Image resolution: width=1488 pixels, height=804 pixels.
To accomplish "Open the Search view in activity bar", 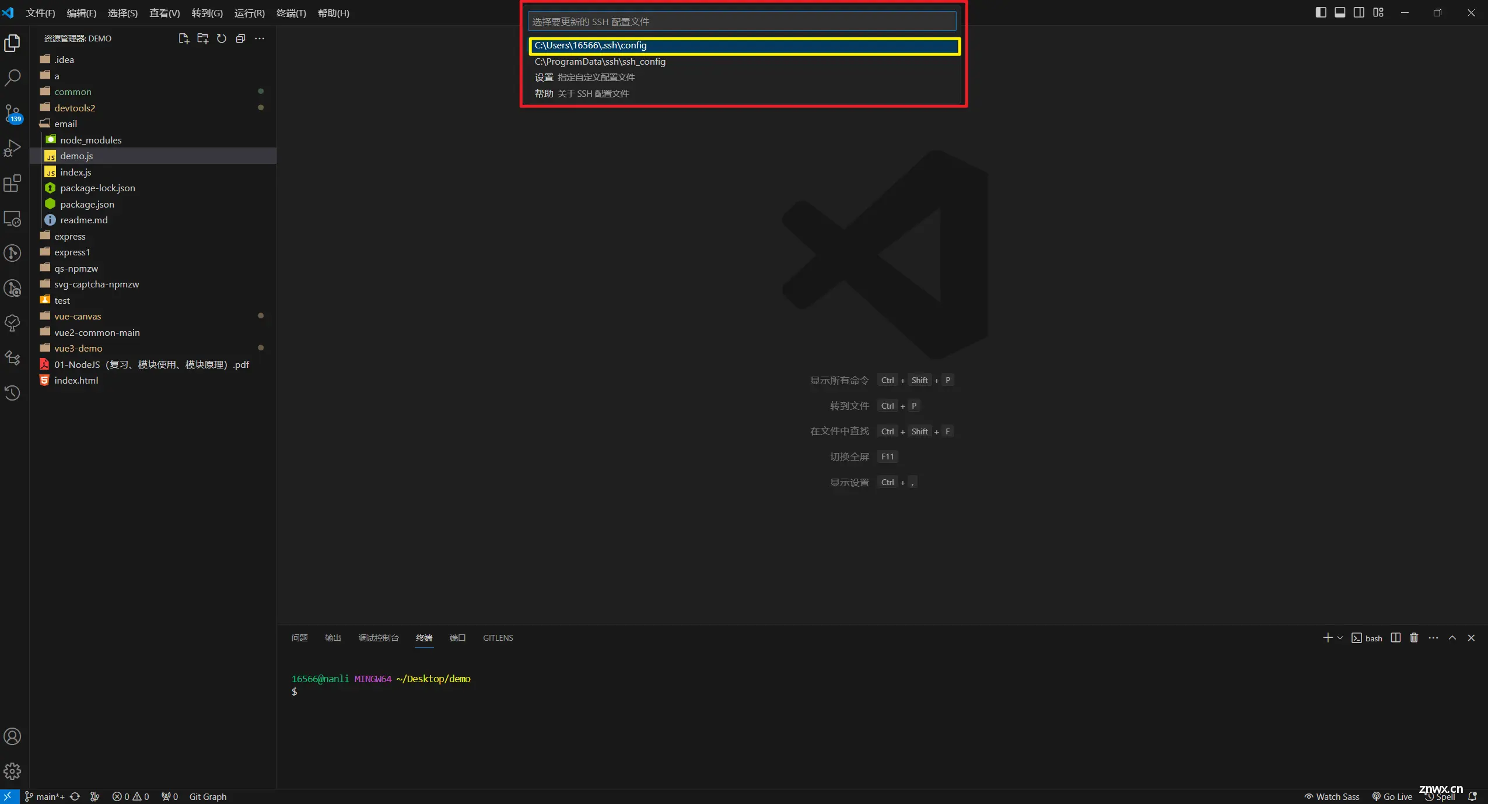I will 12,78.
